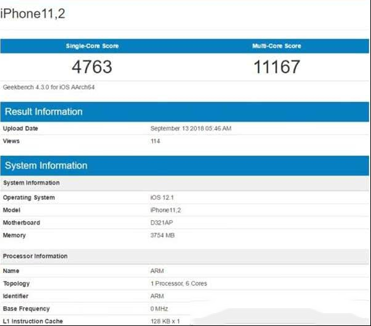The height and width of the screenshot is (326, 371).
Task: Click the blue System Information section header
Action: (184, 165)
